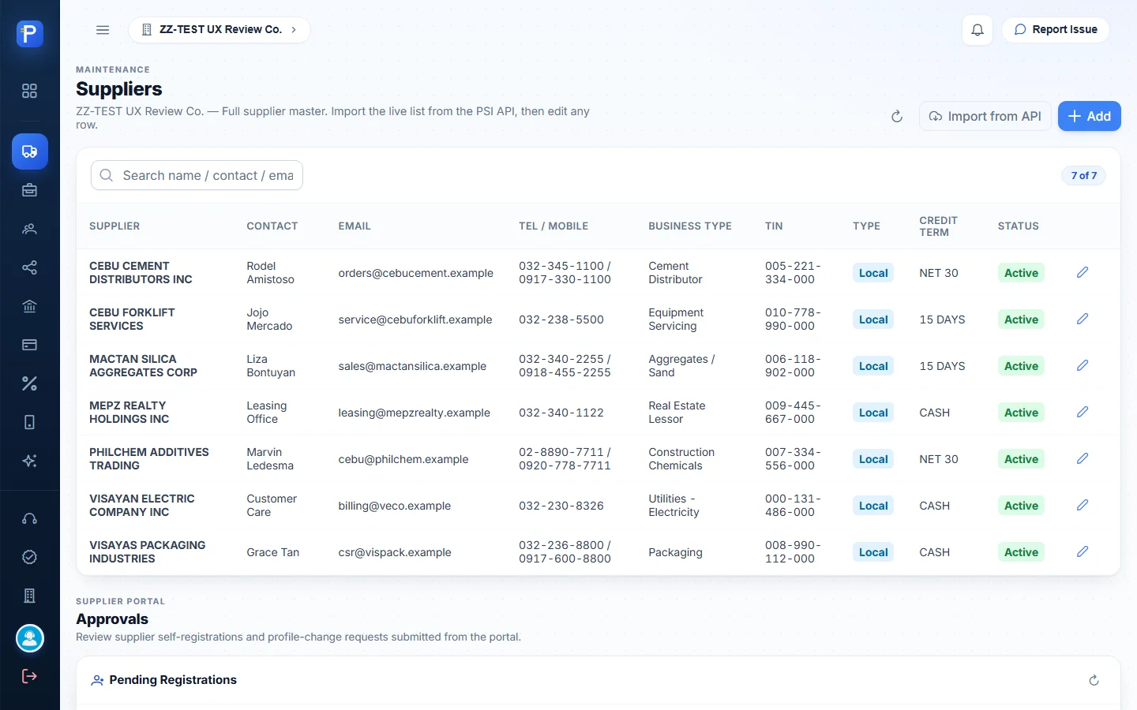Open the office building sidebar icon

click(29, 596)
